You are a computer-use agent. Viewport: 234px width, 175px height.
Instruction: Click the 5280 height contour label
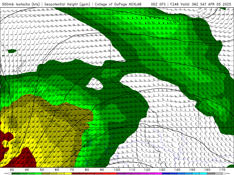click(x=177, y=21)
